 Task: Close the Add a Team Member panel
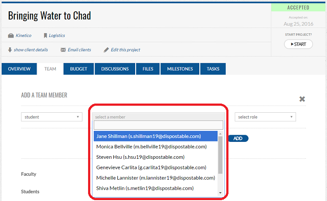tap(302, 99)
